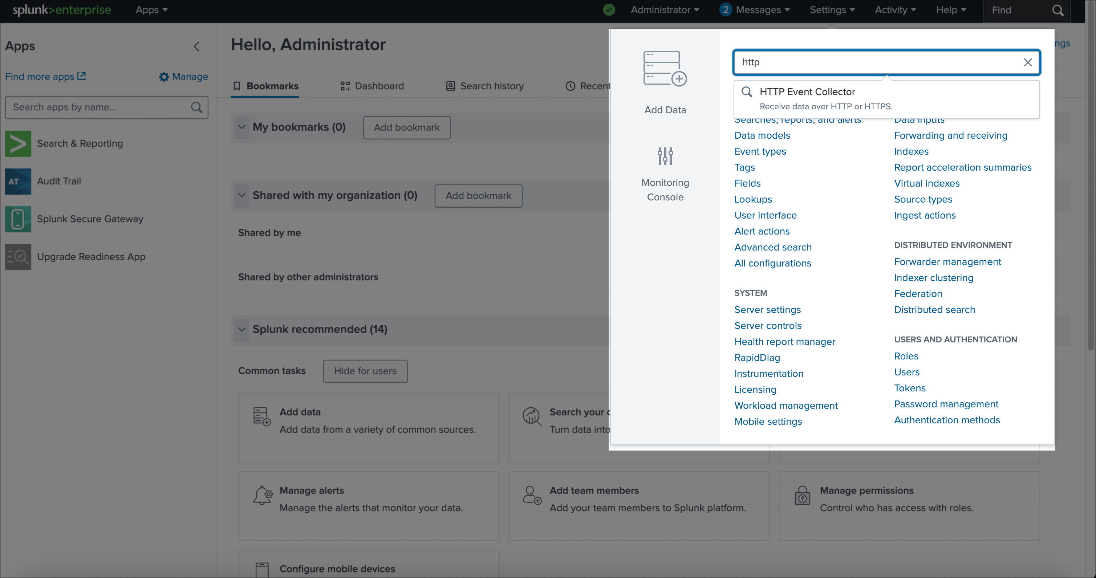Collapse Shared with my organization section
This screenshot has height=578, width=1096.
click(241, 196)
